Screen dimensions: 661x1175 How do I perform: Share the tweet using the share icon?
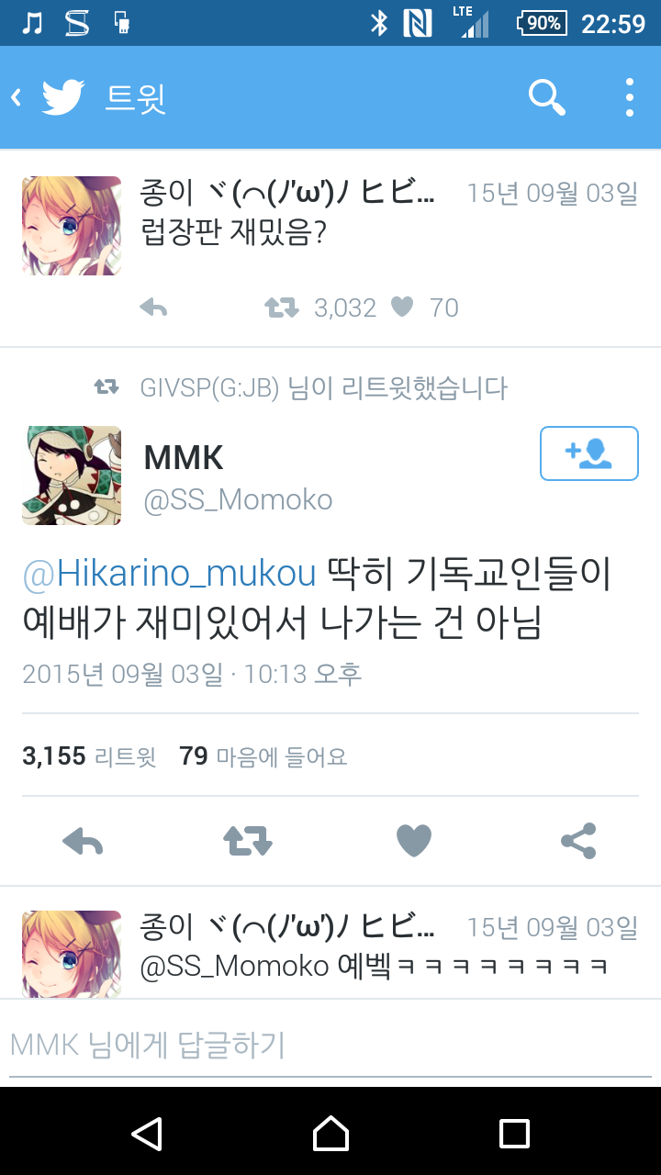coord(578,841)
